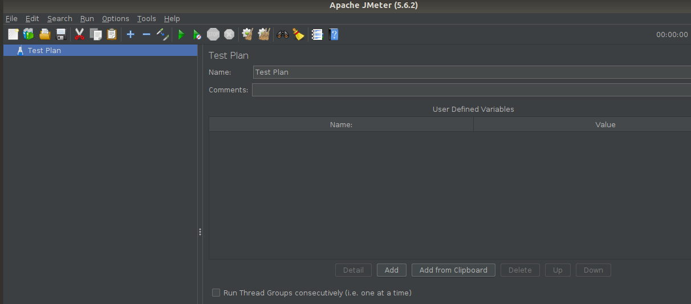Viewport: 691px width, 304px height.
Task: Create a new test plan via New icon
Action: point(13,35)
